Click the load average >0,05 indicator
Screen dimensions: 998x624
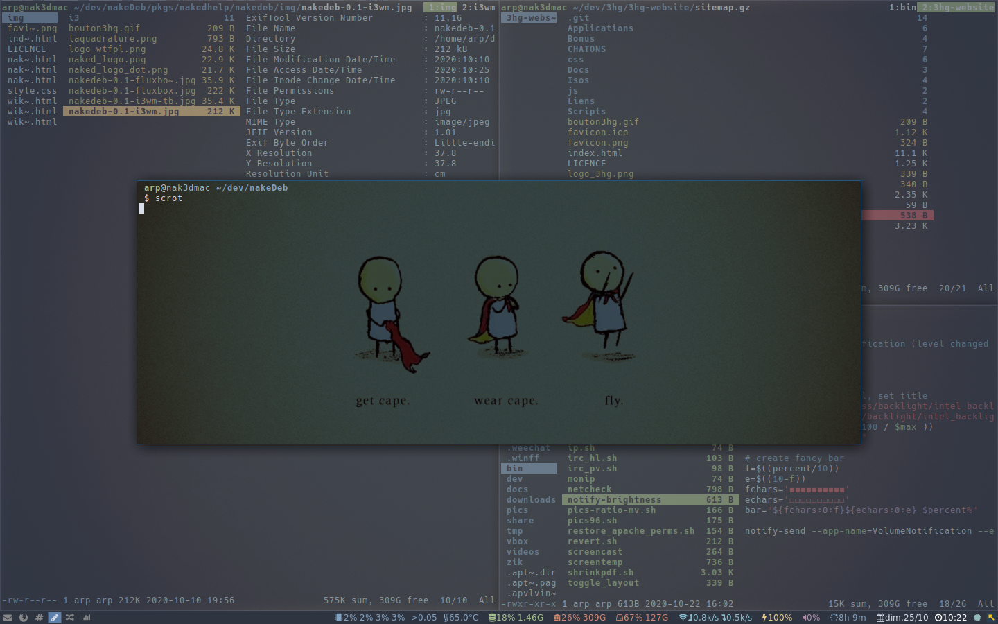[x=424, y=617]
